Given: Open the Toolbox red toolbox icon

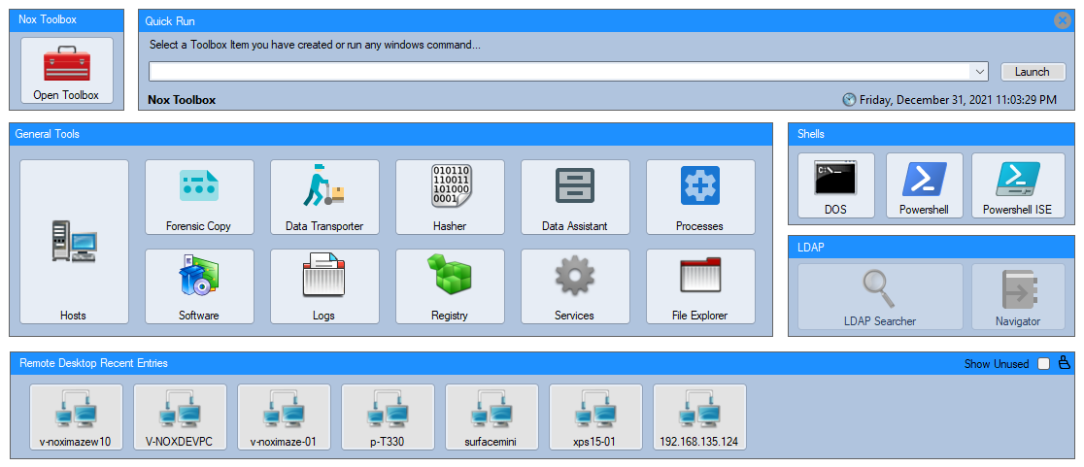Looking at the screenshot, I should point(66,64).
